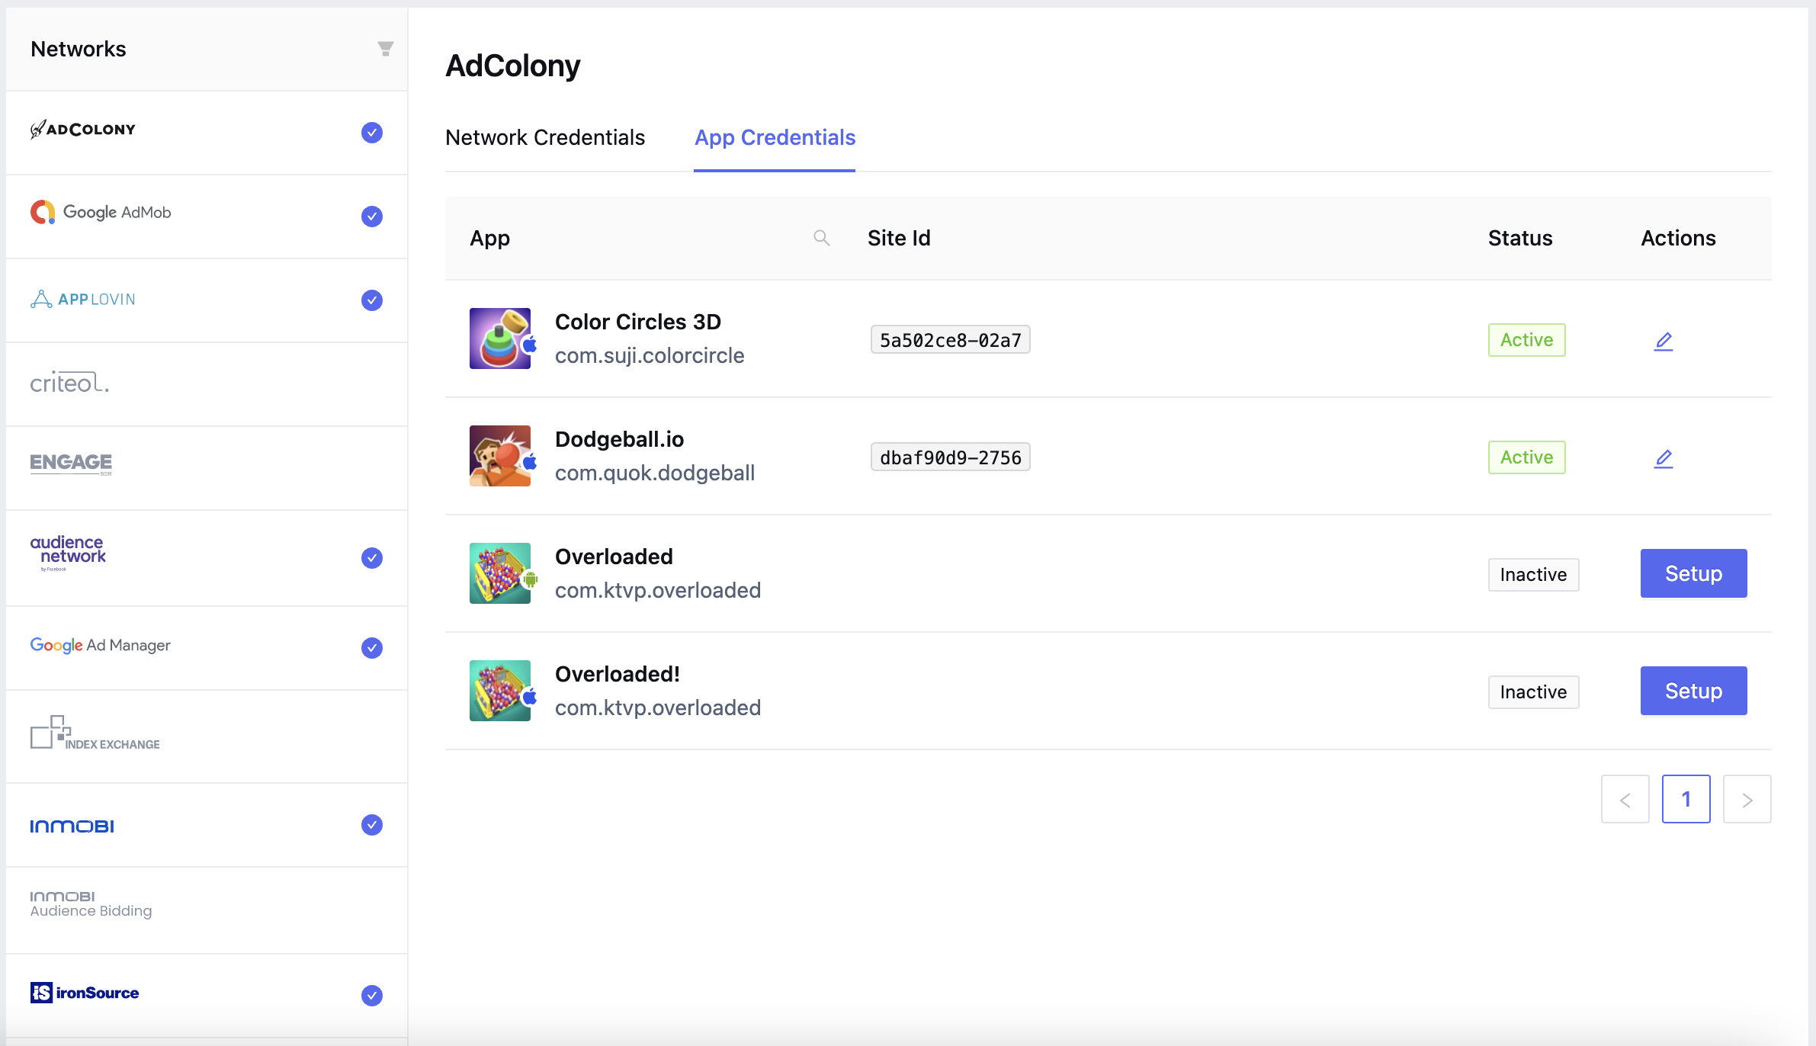Viewport: 1816px width, 1046px height.
Task: Click AppLovin's enabled checkmark
Action: [372, 300]
